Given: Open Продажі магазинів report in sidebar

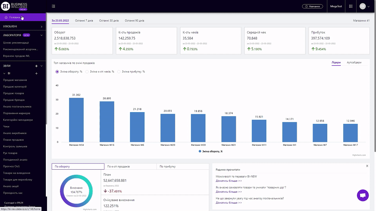Looking at the screenshot, I should [x=15, y=80].
